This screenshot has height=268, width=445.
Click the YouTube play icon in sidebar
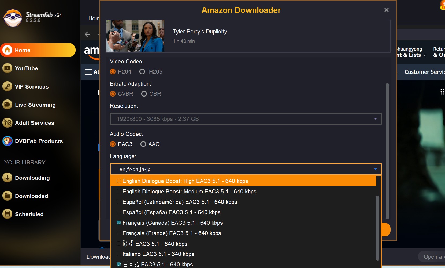pyautogui.click(x=8, y=68)
